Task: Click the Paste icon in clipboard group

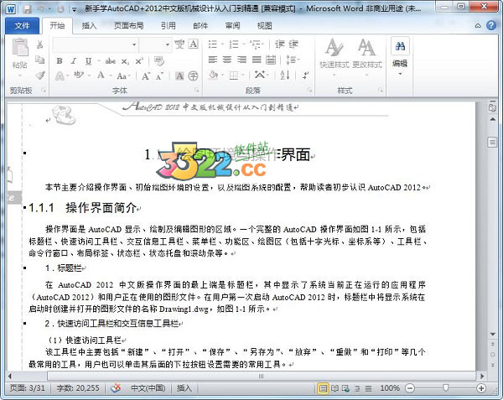Action: (x=20, y=48)
